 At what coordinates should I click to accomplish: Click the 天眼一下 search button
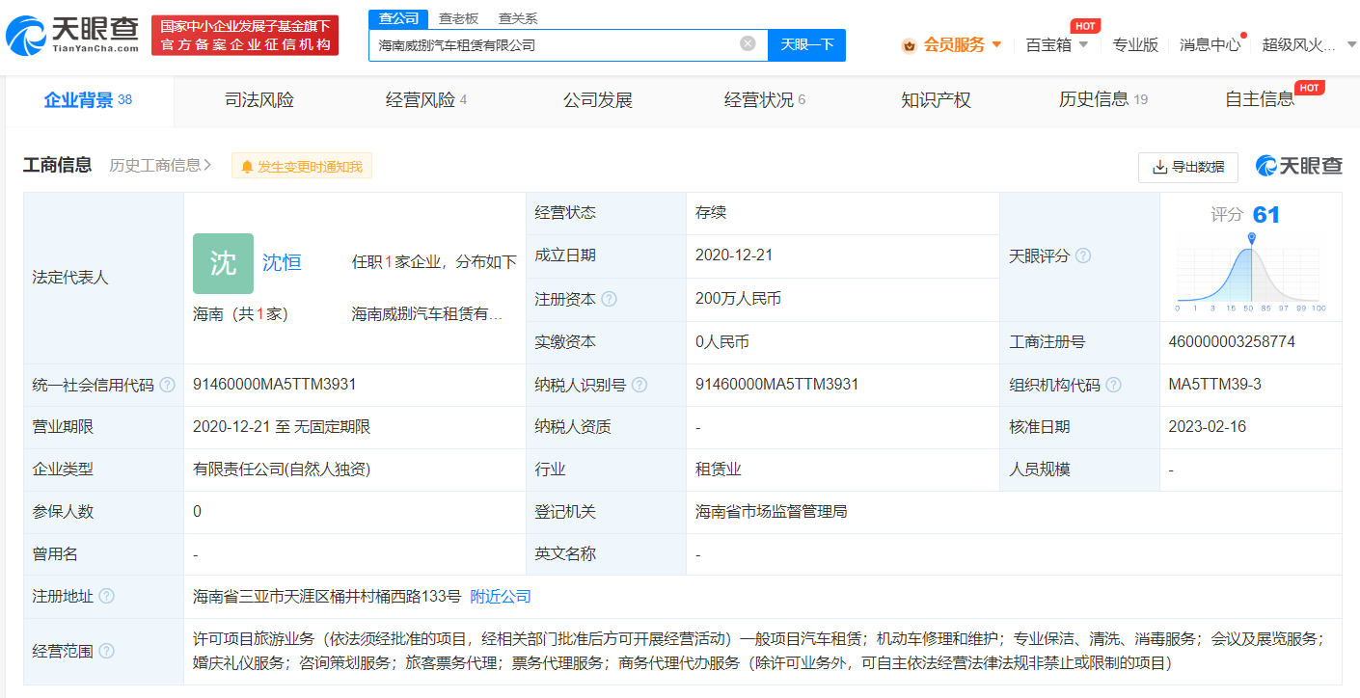pyautogui.click(x=807, y=44)
